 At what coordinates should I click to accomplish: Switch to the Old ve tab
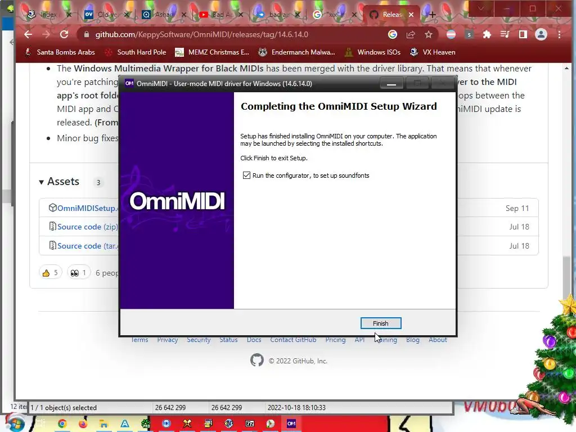point(106,15)
